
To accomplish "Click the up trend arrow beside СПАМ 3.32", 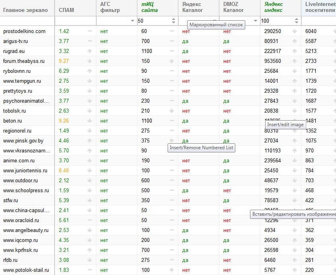I will click(x=90, y=51).
